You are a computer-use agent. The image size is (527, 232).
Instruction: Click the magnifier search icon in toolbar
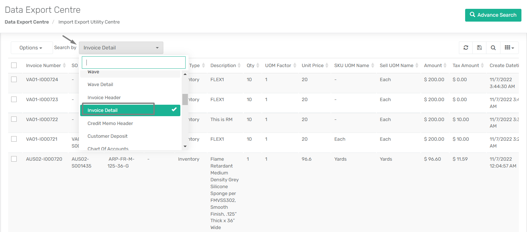click(x=493, y=48)
